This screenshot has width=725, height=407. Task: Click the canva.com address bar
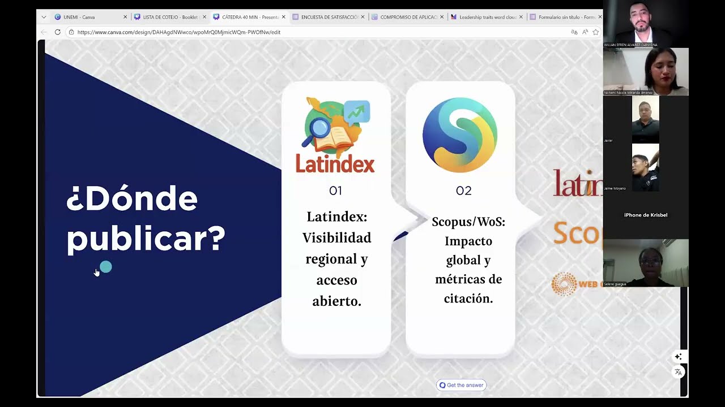(x=317, y=32)
